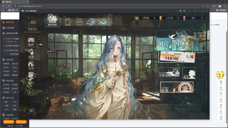228x128 pixels.
Task: Open the 任务 tasks icon
Action: click(x=31, y=53)
